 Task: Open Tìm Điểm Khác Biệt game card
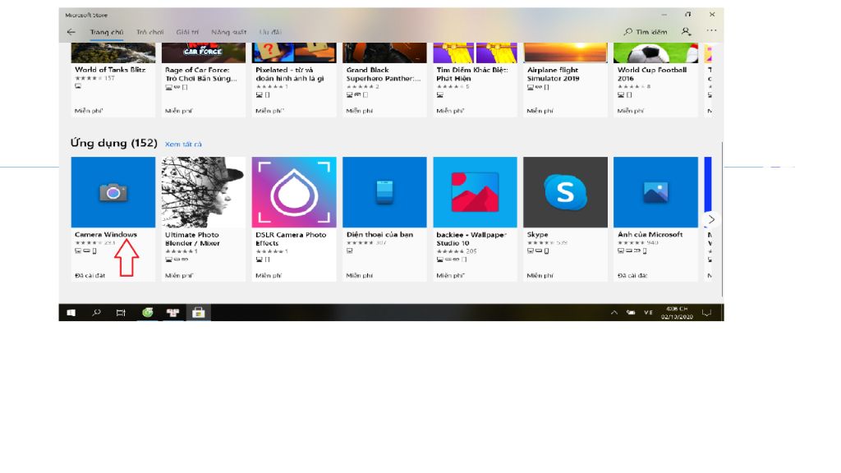476,80
